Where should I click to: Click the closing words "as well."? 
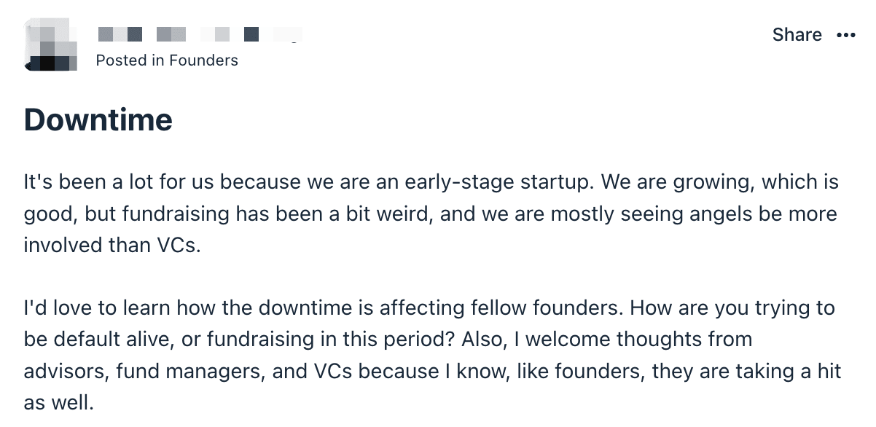pos(59,402)
